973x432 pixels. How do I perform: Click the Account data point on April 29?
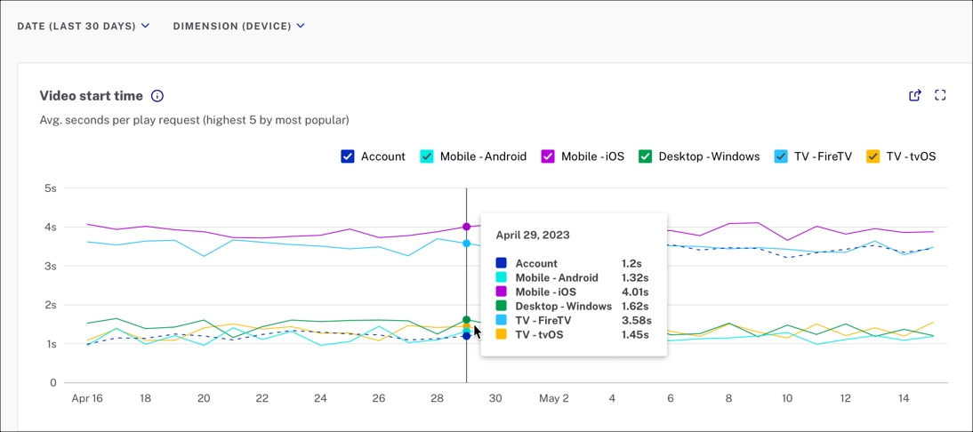[467, 336]
